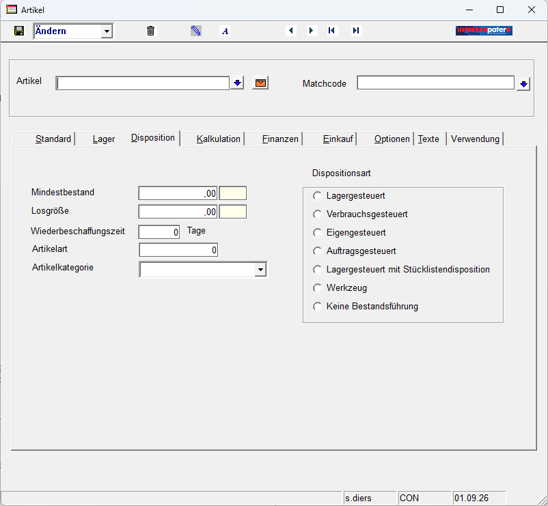Open the Ändern mode dropdown
The image size is (548, 506).
click(x=107, y=31)
